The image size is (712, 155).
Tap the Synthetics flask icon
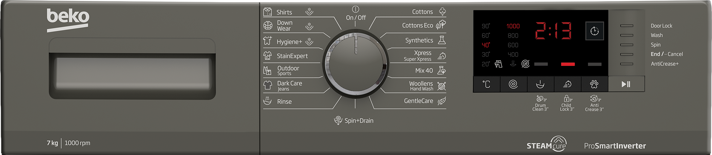(x=442, y=40)
